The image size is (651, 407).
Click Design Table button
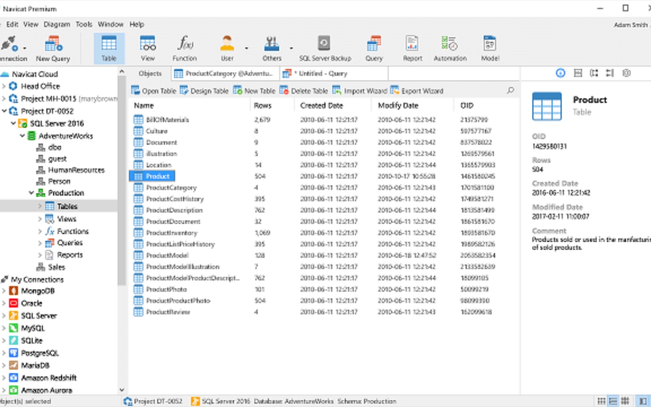click(204, 91)
